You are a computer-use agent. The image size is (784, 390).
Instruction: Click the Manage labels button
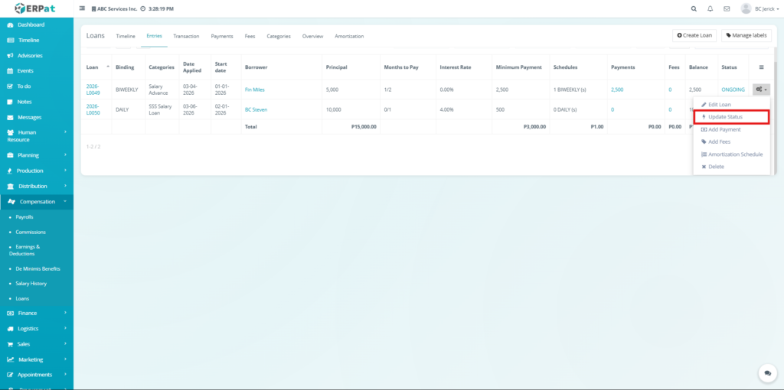[746, 36]
